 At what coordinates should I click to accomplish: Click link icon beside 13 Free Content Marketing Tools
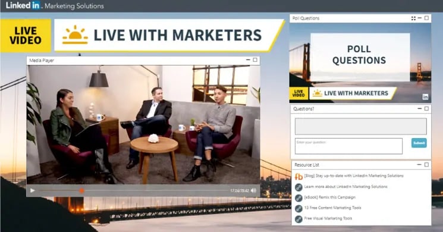(299, 209)
